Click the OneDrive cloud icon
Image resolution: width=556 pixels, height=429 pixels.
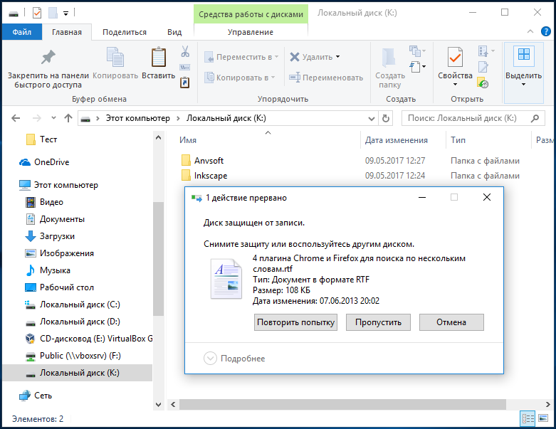pyautogui.click(x=24, y=162)
